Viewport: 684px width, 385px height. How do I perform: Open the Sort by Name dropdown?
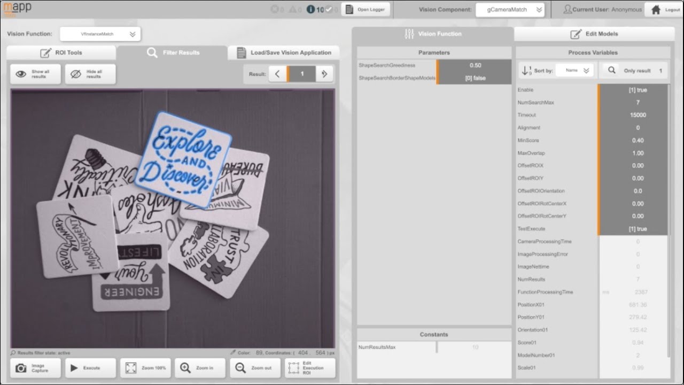(x=574, y=71)
